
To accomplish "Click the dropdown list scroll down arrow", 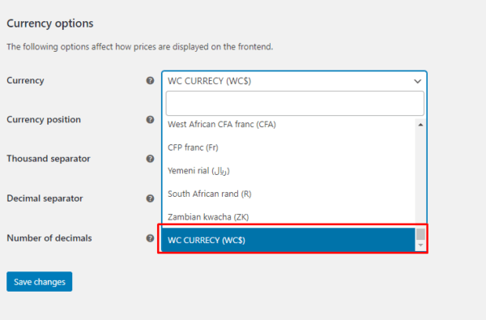I will [420, 245].
